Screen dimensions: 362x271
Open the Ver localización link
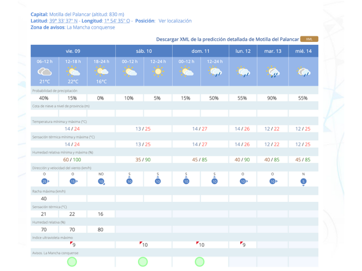point(175,21)
